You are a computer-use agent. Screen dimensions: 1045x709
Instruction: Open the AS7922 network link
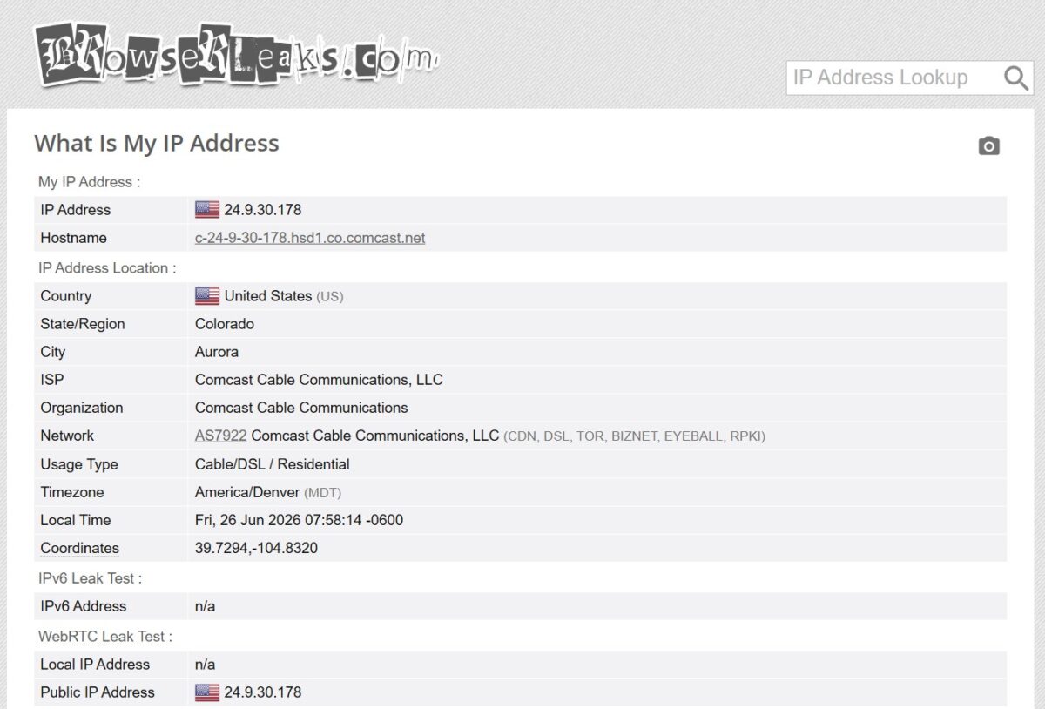coord(220,436)
